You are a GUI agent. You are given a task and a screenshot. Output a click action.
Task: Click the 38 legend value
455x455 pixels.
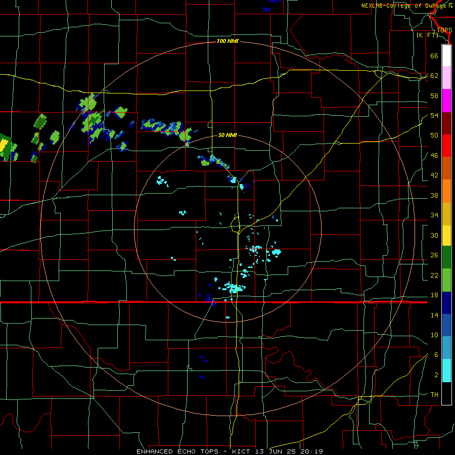[x=434, y=196]
